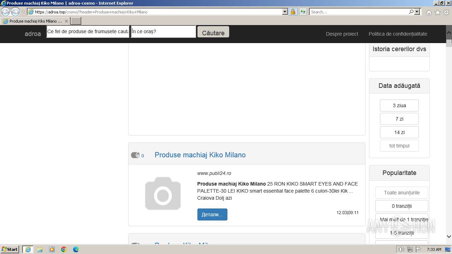Focus the 'În ce oraș?' city field
The height and width of the screenshot is (254, 452).
click(163, 31)
